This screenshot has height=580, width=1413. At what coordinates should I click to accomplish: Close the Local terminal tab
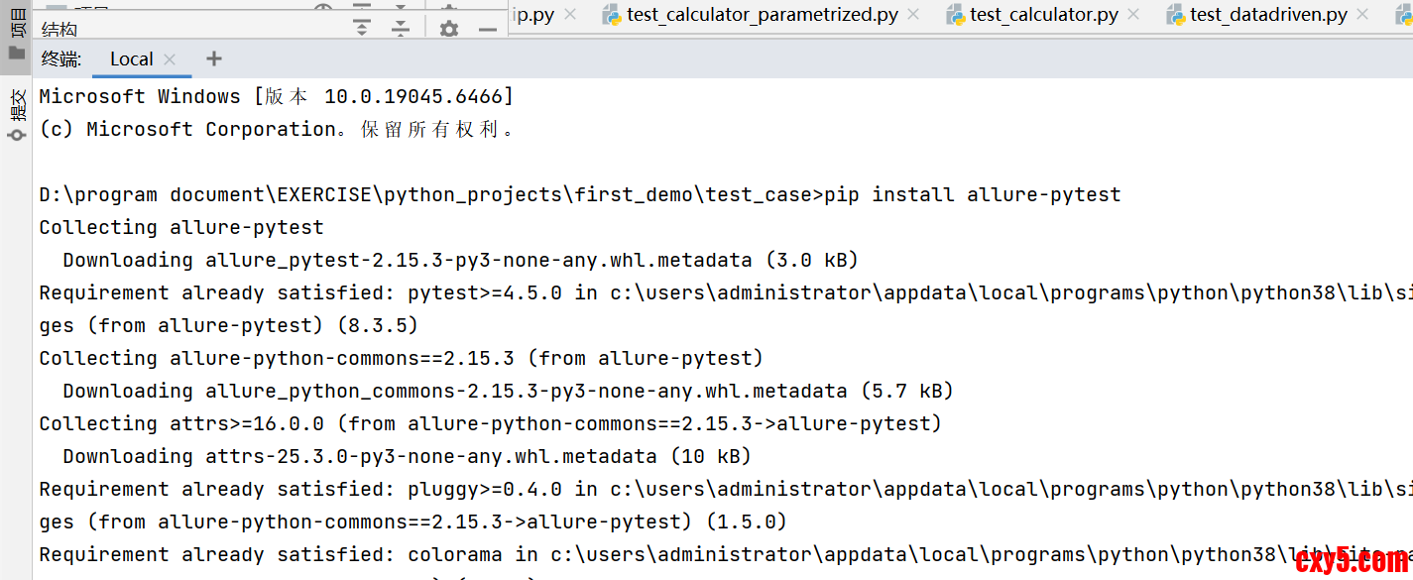point(170,59)
